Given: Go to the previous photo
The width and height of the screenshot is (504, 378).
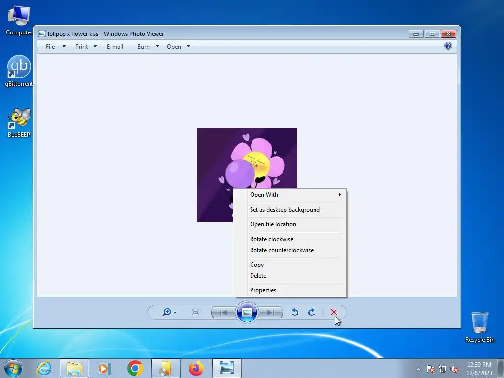Looking at the screenshot, I should click(224, 312).
